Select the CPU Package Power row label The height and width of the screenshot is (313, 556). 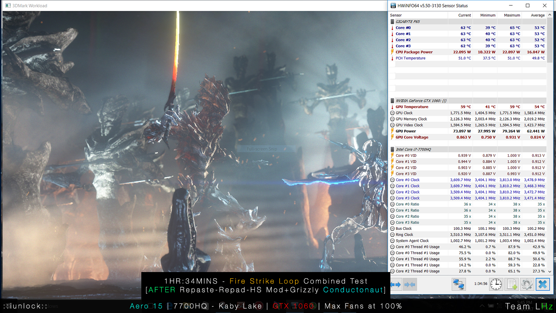click(414, 52)
